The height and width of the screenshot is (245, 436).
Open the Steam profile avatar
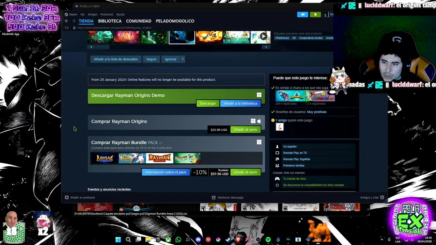tap(326, 14)
